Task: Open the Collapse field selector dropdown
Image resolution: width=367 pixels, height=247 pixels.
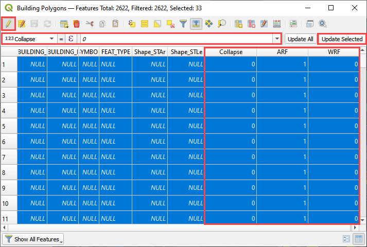Action: pyautogui.click(x=30, y=39)
